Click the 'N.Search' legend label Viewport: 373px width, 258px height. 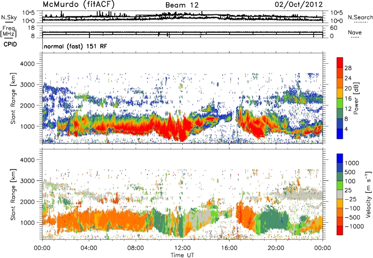click(x=360, y=17)
